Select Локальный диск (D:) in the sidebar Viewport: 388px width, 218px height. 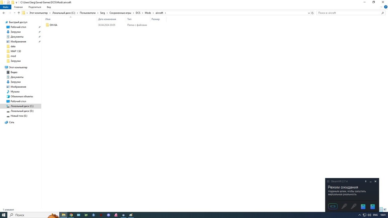point(22,111)
